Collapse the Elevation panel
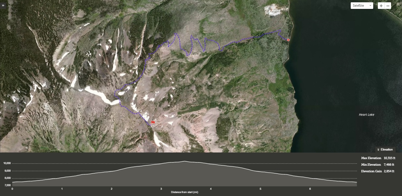Viewport: 402px width, 196px height. [385, 150]
